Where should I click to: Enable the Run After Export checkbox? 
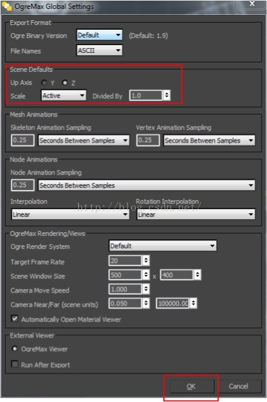click(15, 364)
